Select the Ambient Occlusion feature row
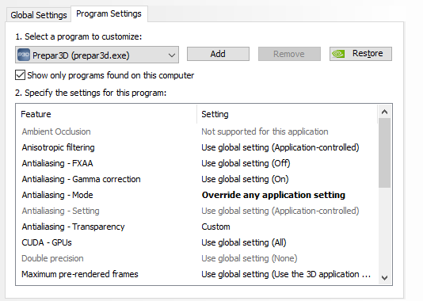The image size is (423, 301). click(56, 131)
